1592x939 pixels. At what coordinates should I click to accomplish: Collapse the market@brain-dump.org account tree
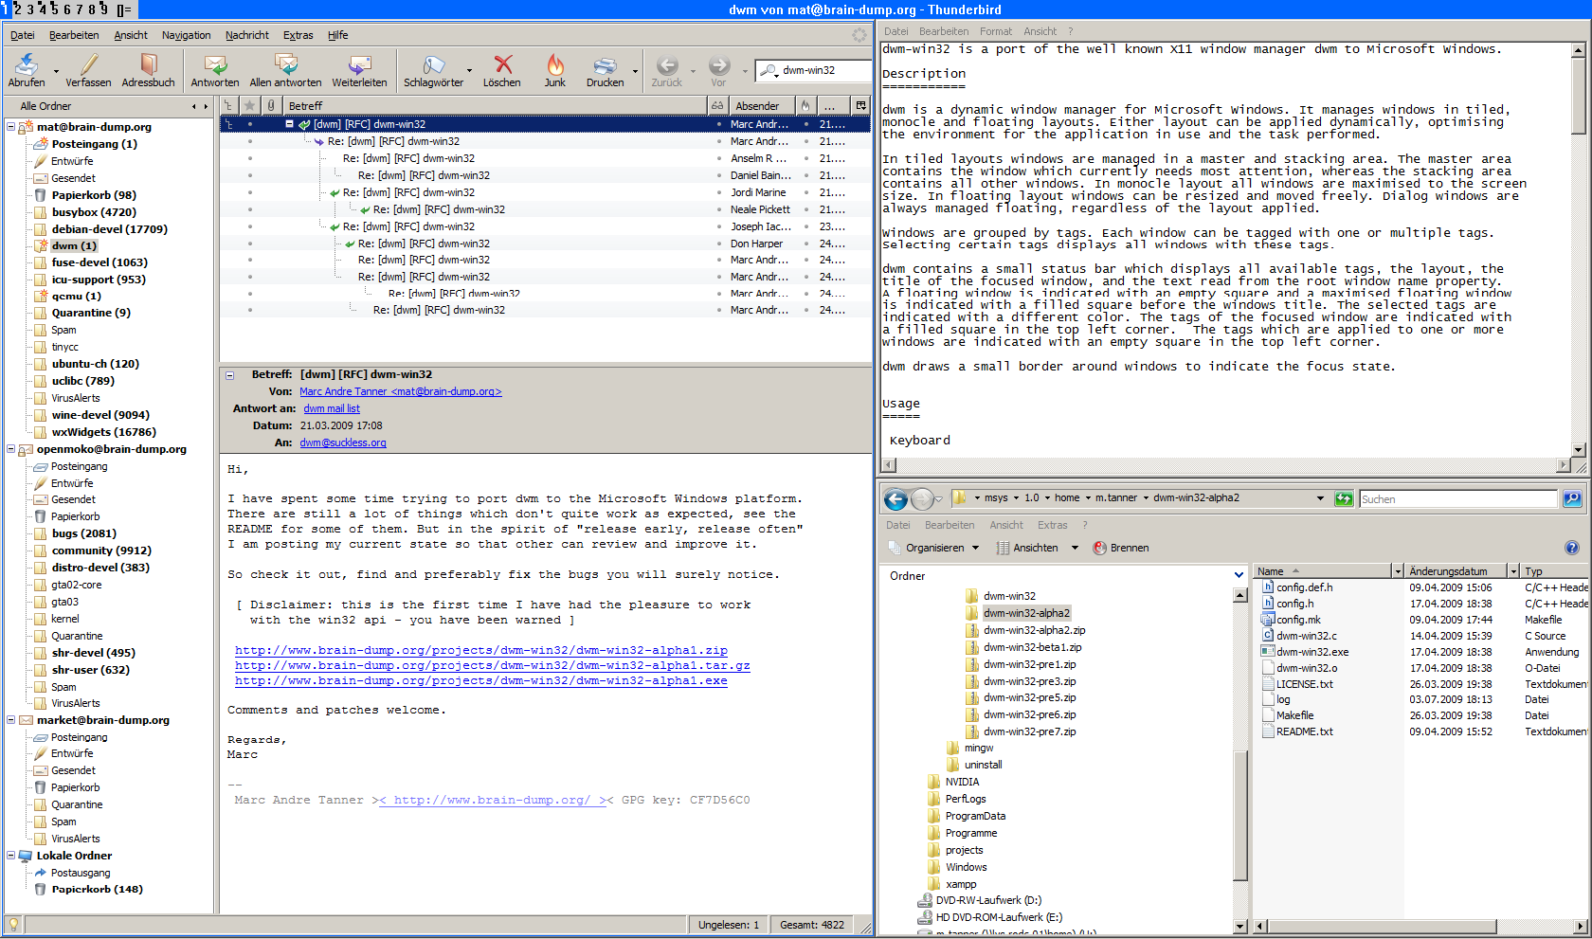click(11, 720)
